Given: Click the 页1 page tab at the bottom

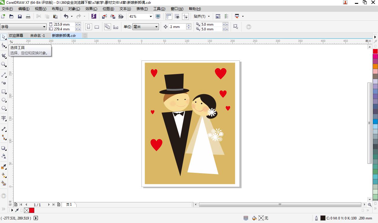Looking at the screenshot, I should (69, 204).
